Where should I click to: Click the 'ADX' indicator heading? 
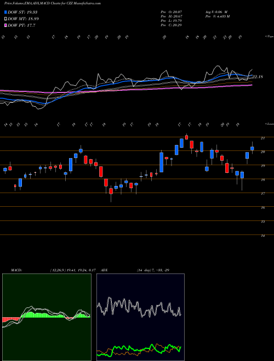[x=104, y=270]
